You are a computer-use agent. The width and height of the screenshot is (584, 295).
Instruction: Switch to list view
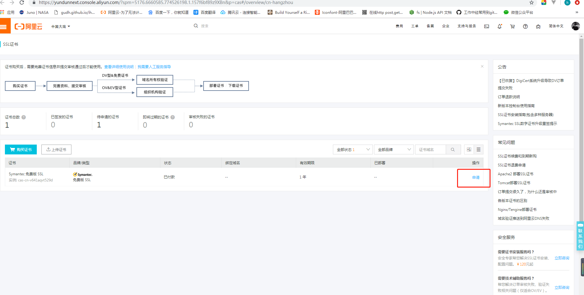pyautogui.click(x=479, y=149)
